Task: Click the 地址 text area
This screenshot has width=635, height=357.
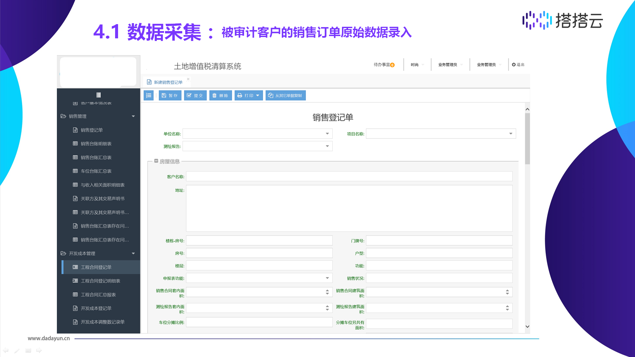Action: click(349, 208)
